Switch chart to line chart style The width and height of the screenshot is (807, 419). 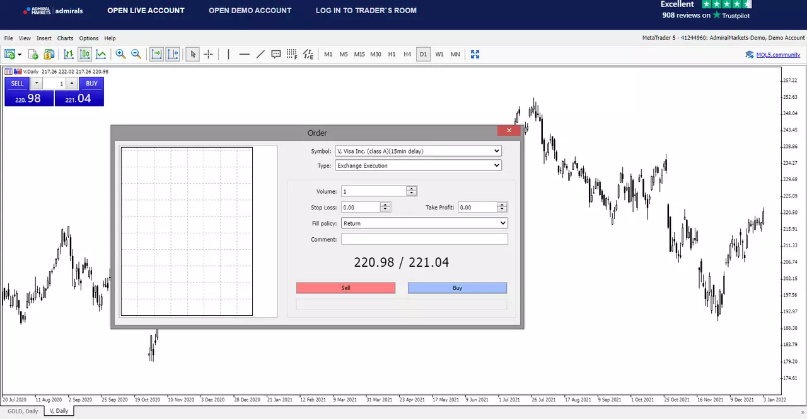coord(101,54)
